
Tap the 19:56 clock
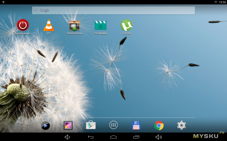pyautogui.click(x=222, y=2)
